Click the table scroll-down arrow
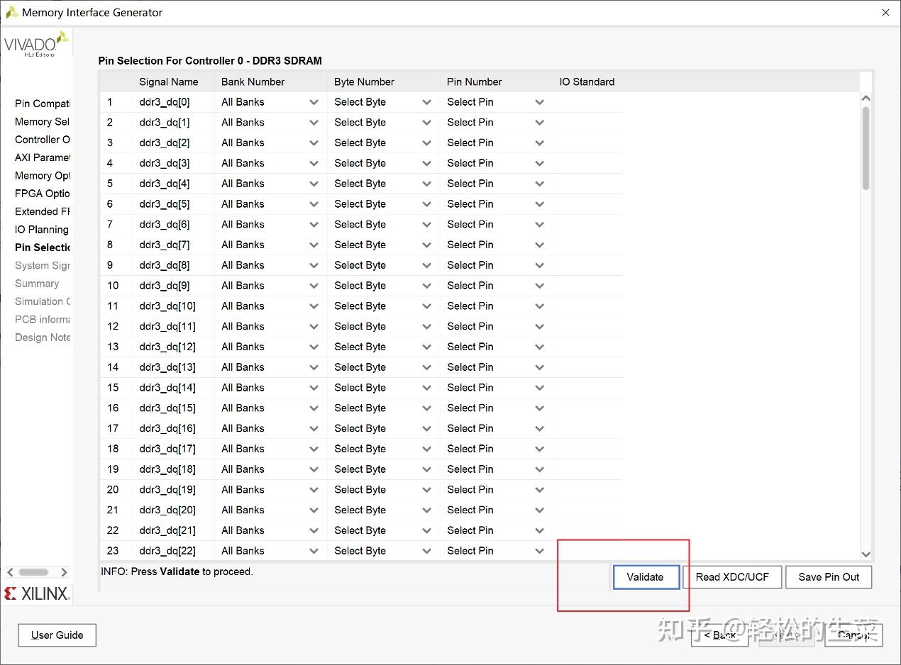 (x=866, y=554)
